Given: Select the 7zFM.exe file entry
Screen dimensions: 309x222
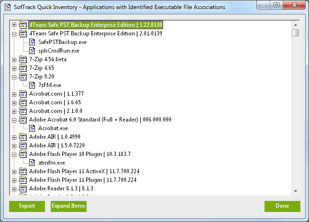Looking at the screenshot, I should 50,85.
